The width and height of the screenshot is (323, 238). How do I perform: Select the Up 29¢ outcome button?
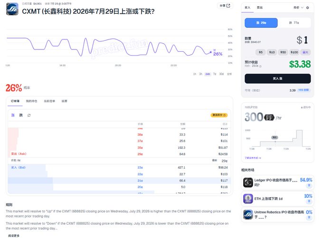pyautogui.click(x=261, y=23)
